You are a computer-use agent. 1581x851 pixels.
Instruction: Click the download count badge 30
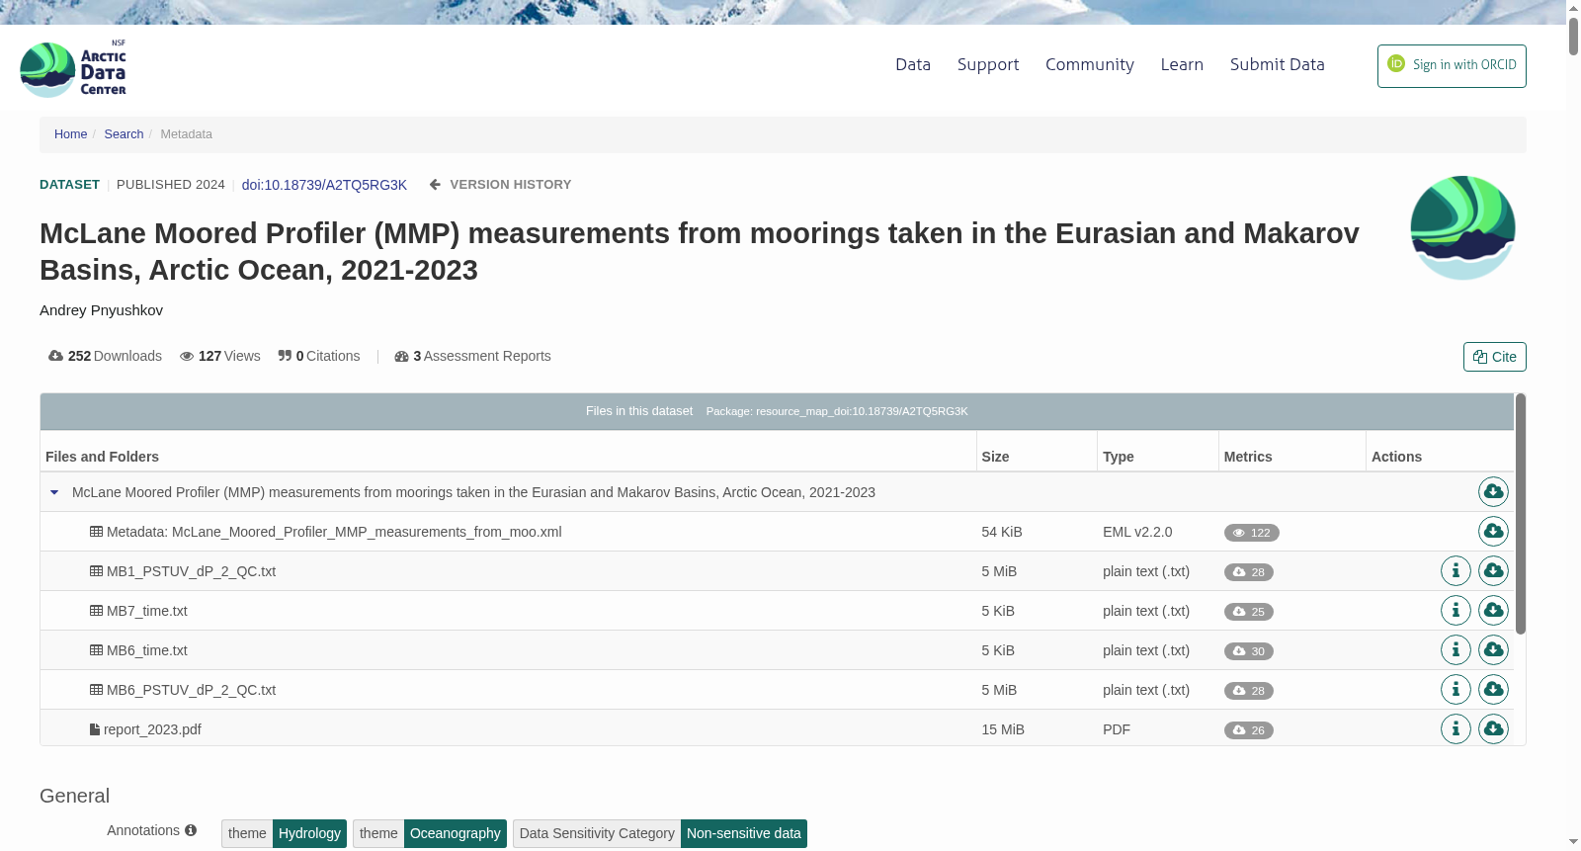coord(1248,651)
